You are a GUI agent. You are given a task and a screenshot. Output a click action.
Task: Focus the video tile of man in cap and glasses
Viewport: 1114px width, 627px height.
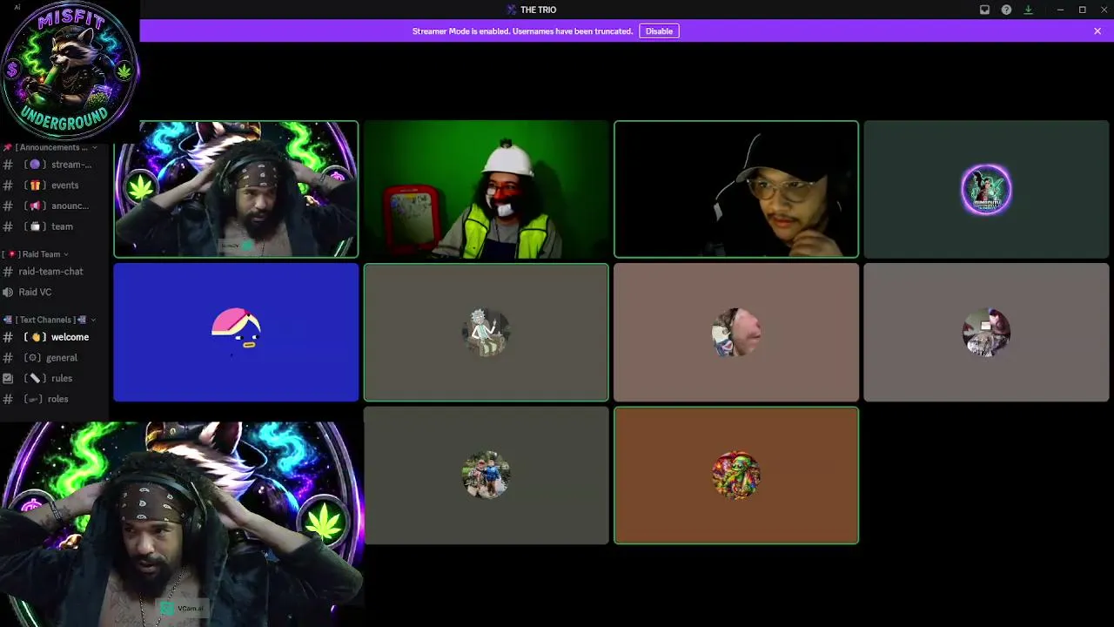pos(736,189)
